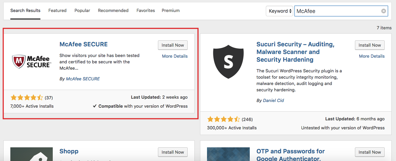
Task: Click the OTP Google Authenticator plugin thumbnail
Action: point(228,154)
